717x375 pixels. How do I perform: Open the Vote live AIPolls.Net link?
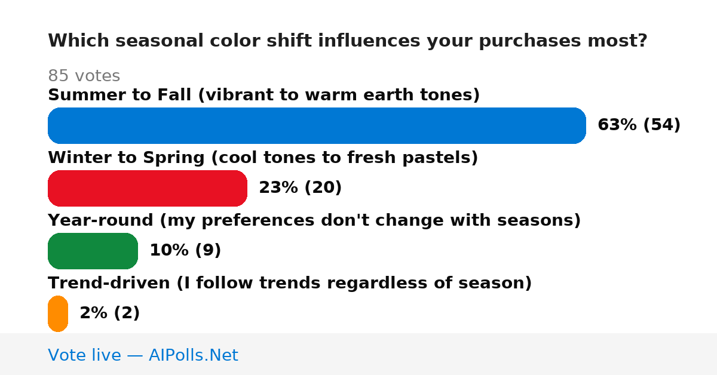(143, 355)
